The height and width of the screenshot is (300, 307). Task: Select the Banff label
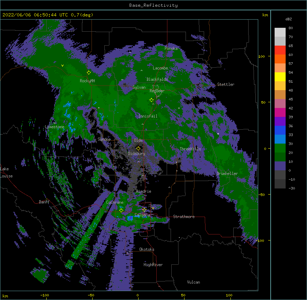point(44,202)
